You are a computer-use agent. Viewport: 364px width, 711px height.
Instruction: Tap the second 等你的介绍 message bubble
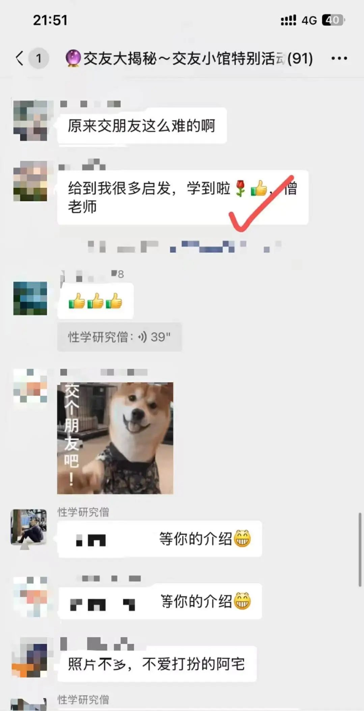click(160, 601)
